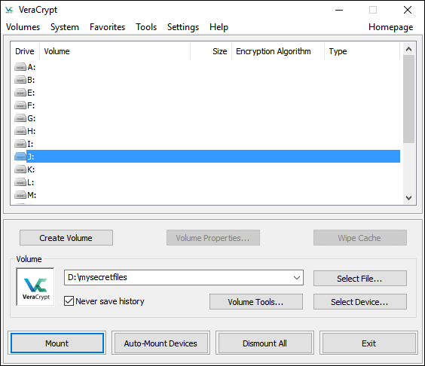Viewport: 425px width, 366px height.
Task: Click the VeraCrypt logo in Volume section
Action: coord(35,287)
